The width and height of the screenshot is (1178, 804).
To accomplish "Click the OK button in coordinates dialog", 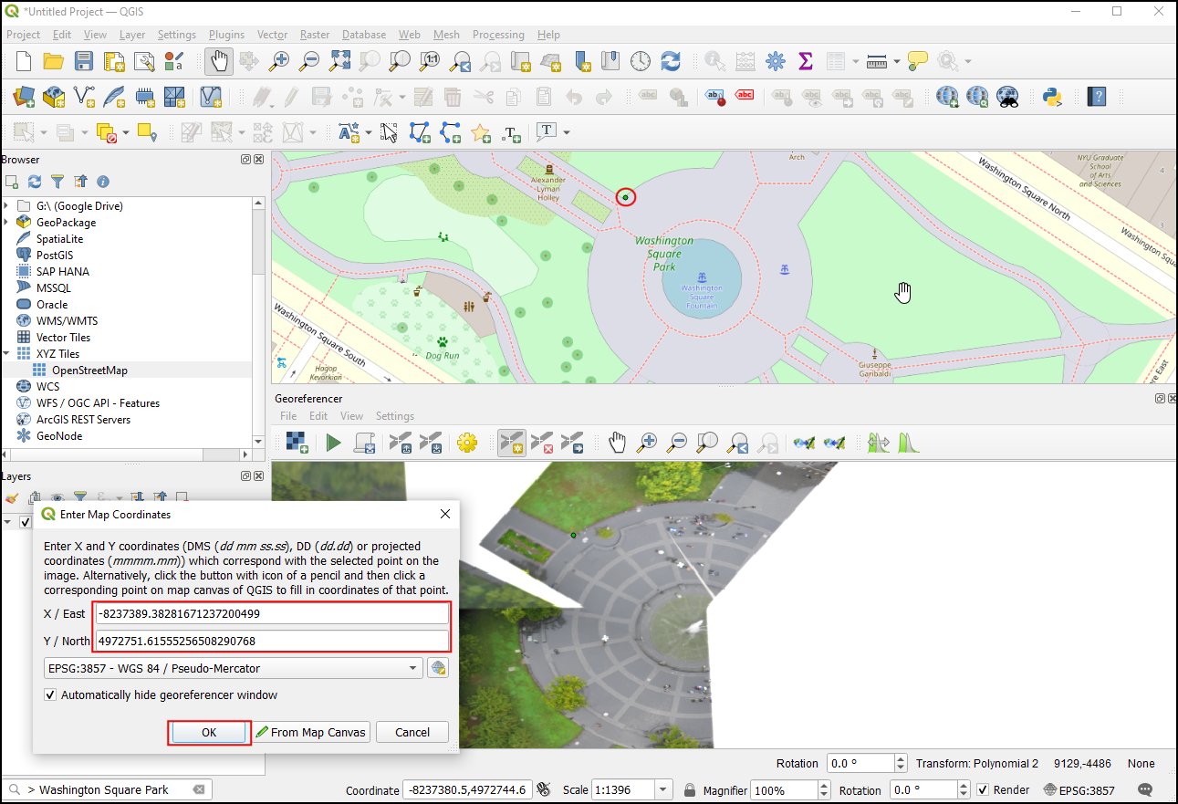I will tap(209, 732).
